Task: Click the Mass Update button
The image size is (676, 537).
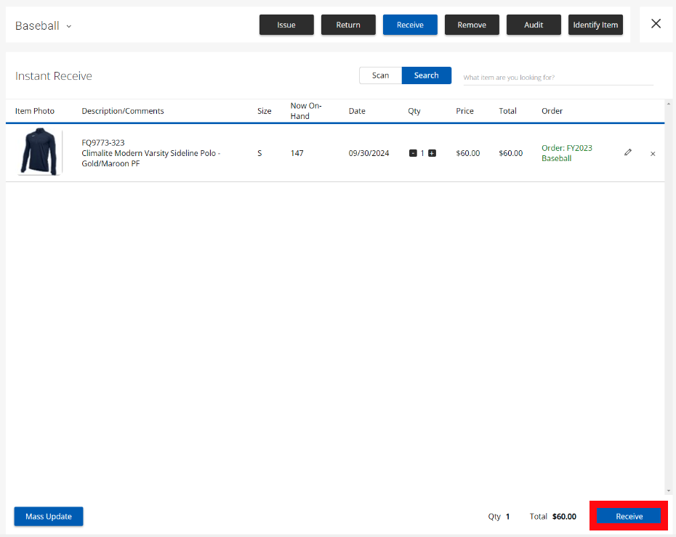Action: (49, 516)
